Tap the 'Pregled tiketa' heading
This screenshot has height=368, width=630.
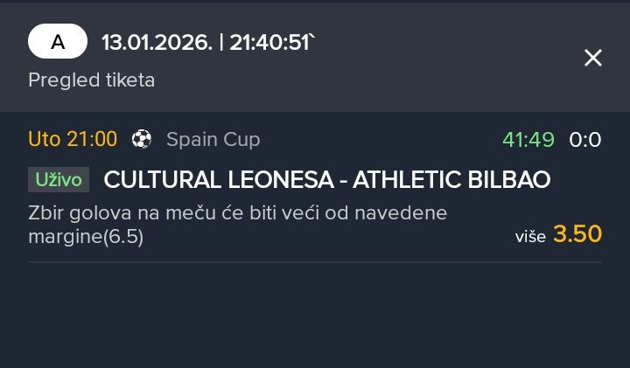[x=91, y=80]
